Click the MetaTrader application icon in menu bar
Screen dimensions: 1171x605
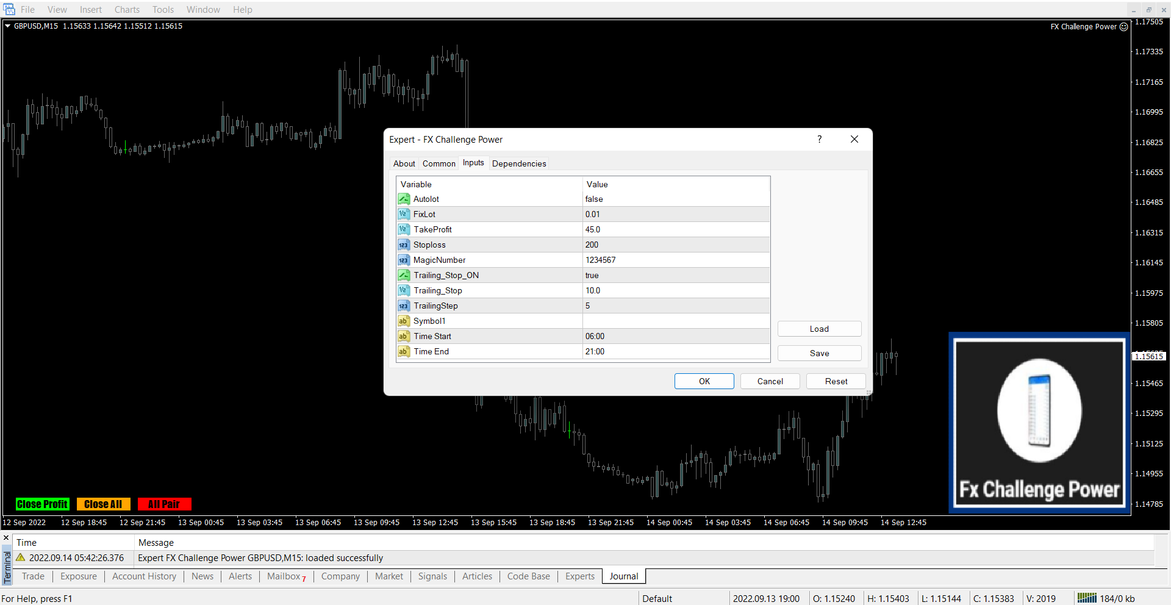click(x=9, y=9)
